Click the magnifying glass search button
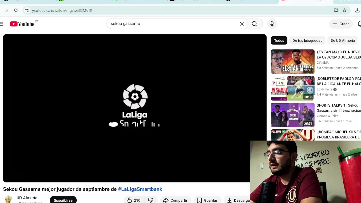361x203 pixels. [x=254, y=24]
